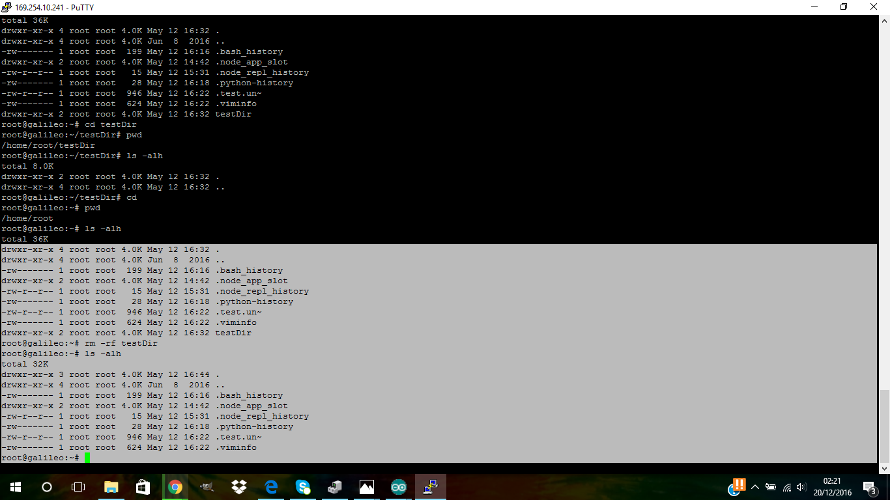890x500 pixels.
Task: Expand the hidden system tray icons chevron
Action: (755, 487)
